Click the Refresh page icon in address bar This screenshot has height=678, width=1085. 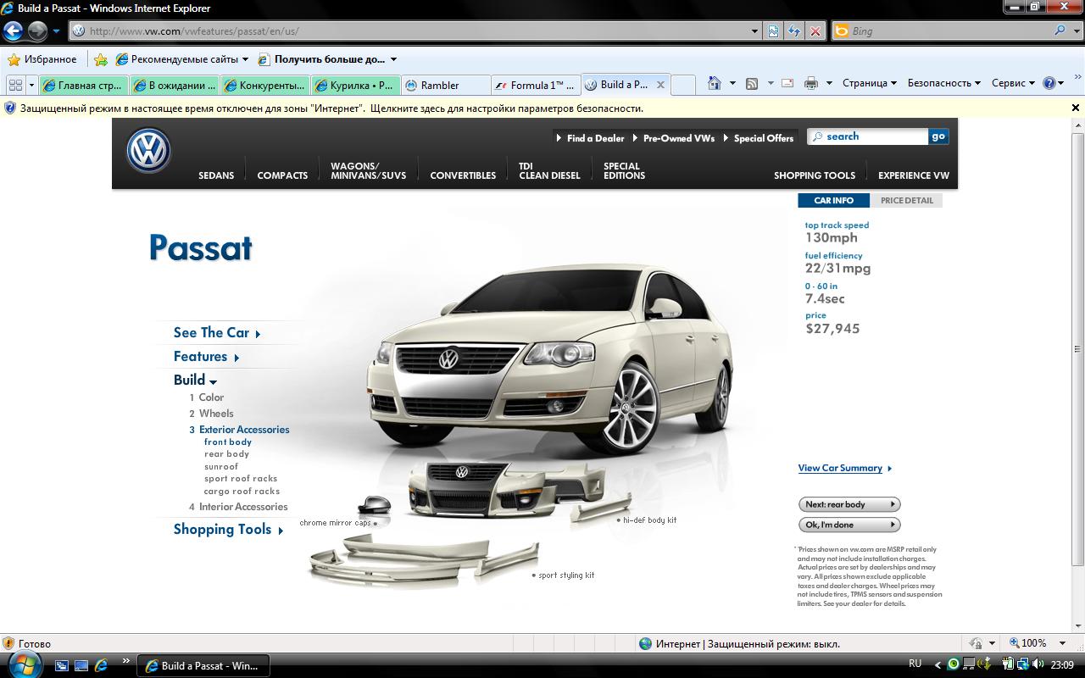click(x=793, y=31)
